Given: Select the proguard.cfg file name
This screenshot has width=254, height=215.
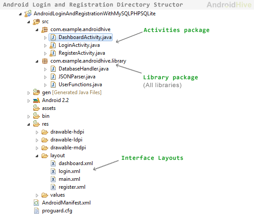Looking at the screenshot, I should pyautogui.click(x=57, y=211).
